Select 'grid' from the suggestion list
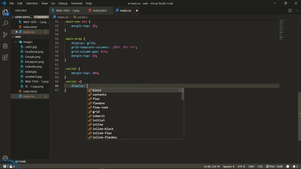This screenshot has width=301, height=169. 135,112
